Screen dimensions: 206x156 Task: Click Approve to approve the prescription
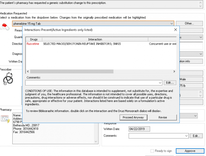[190, 151]
